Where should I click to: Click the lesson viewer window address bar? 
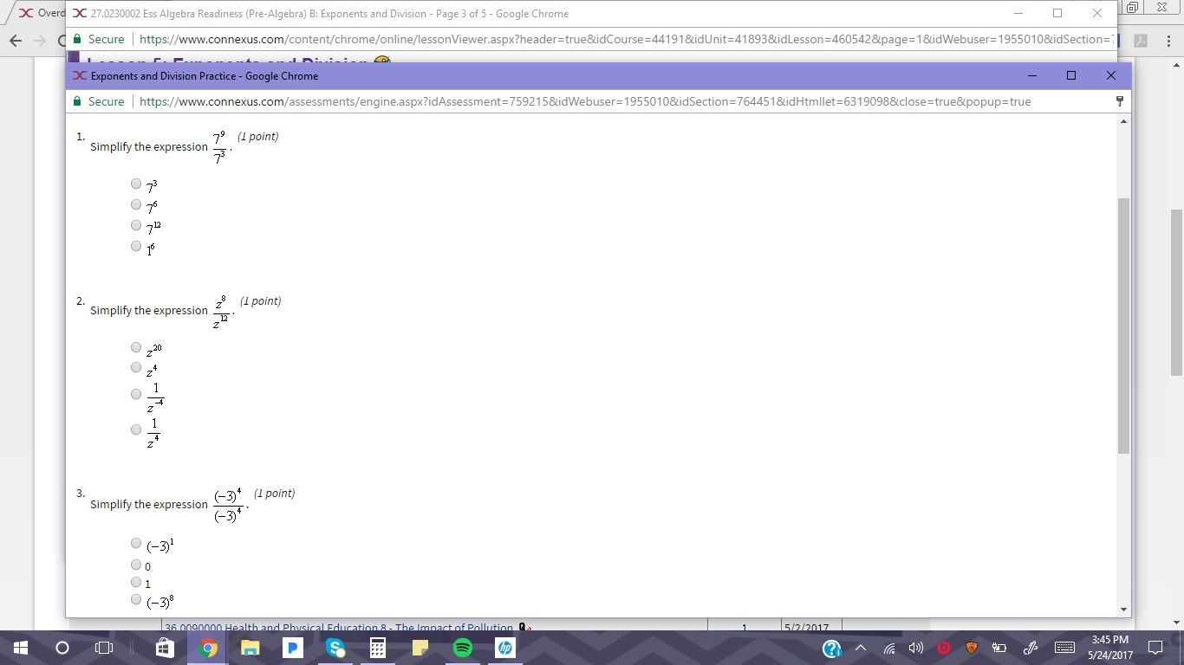625,39
